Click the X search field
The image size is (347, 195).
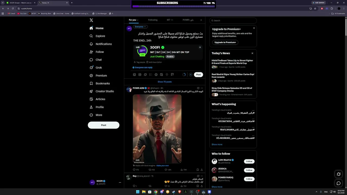click(x=233, y=21)
